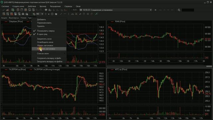Click the briefcase portfolio icon
The image size is (213, 120).
[23, 14]
